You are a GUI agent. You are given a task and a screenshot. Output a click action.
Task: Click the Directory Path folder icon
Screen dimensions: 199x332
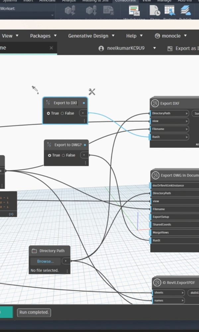34,251
